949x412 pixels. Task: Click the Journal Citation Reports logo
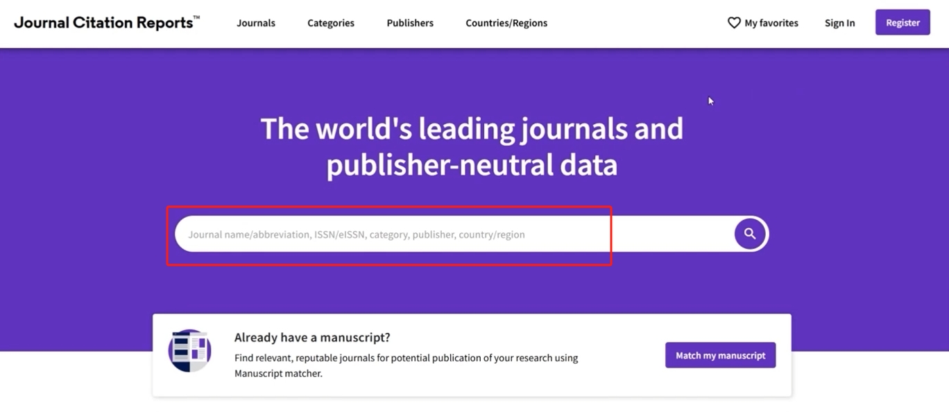107,23
